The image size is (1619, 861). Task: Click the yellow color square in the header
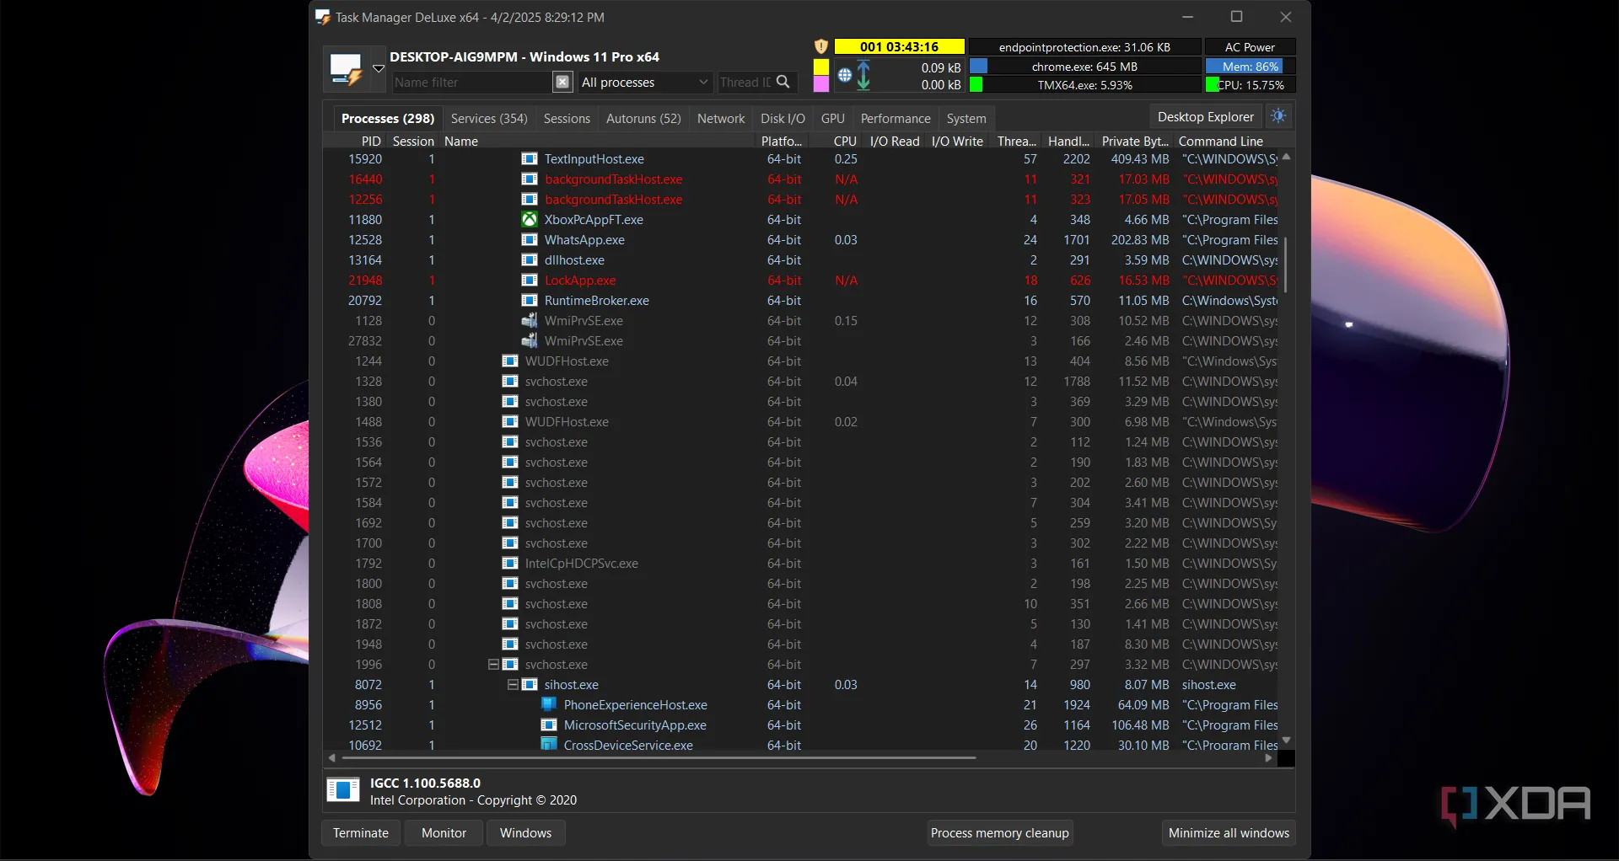820,67
